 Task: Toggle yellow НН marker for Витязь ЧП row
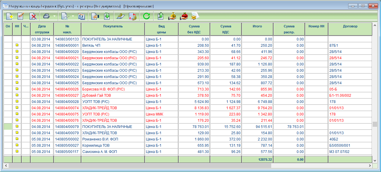point(17,45)
